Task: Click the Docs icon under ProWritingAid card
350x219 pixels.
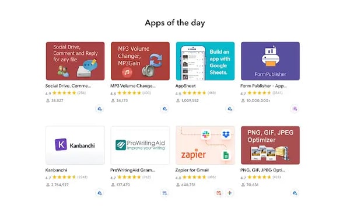Action: click(x=164, y=193)
